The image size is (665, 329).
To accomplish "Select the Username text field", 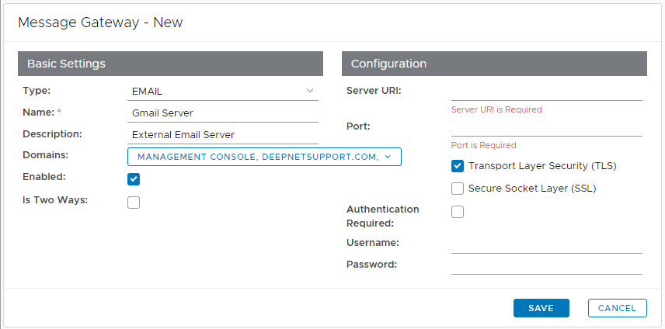I will pyautogui.click(x=546, y=244).
